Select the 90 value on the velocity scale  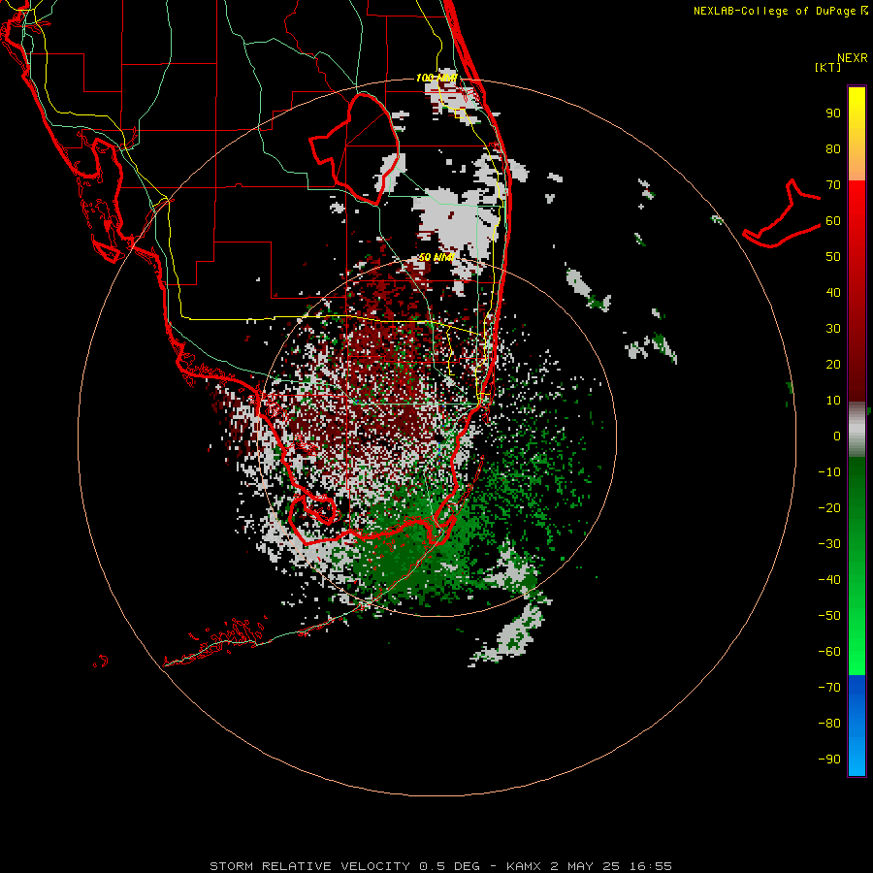[x=833, y=113]
